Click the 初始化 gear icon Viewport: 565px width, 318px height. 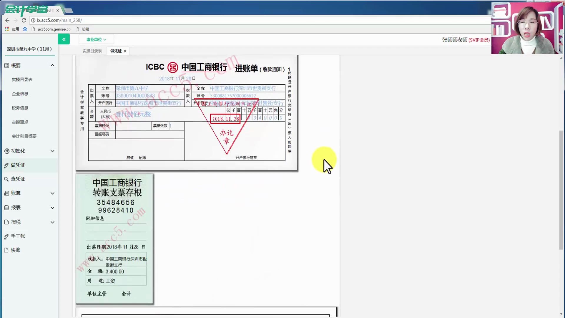coord(6,151)
